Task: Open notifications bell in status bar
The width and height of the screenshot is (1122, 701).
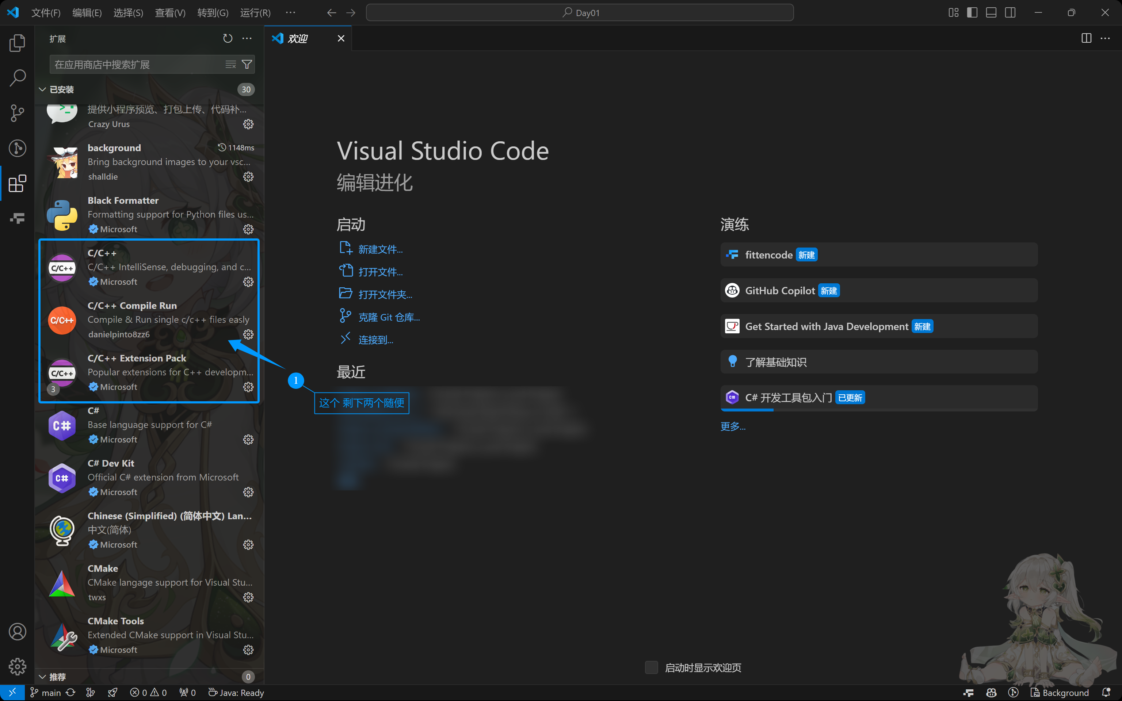Action: [1106, 693]
